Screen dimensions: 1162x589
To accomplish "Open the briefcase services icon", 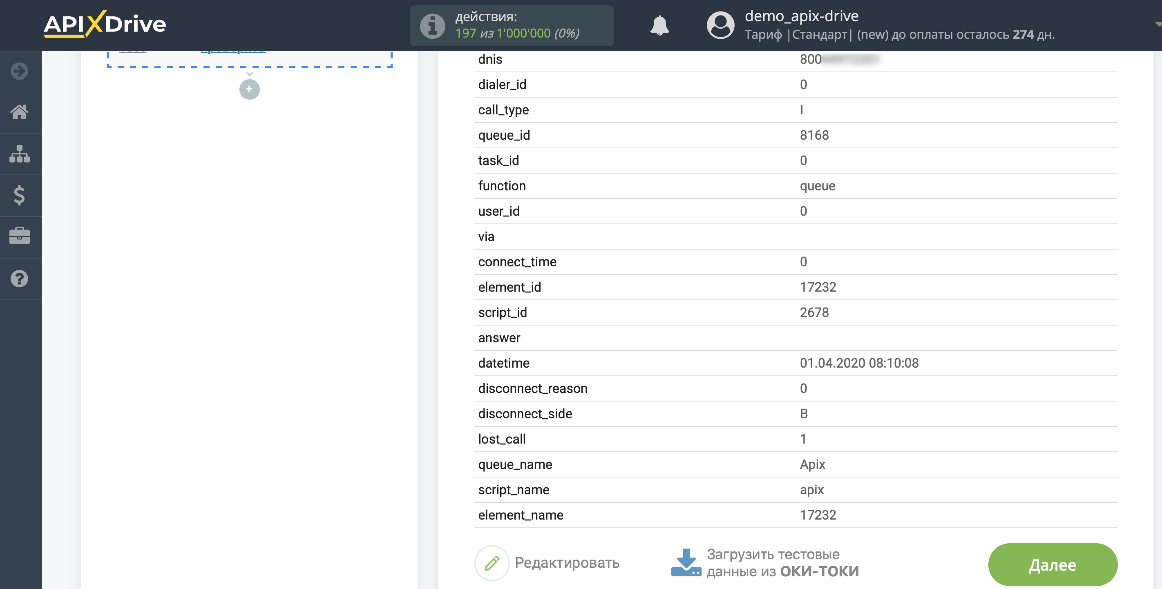I will (19, 236).
